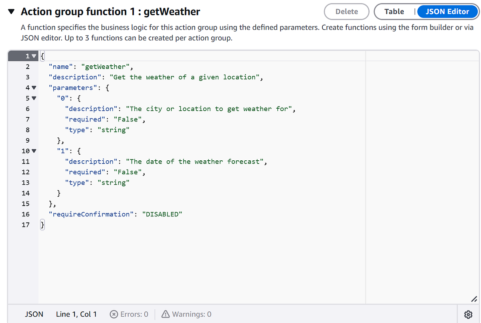
Task: Open the editor settings gear icon
Action: click(x=469, y=314)
